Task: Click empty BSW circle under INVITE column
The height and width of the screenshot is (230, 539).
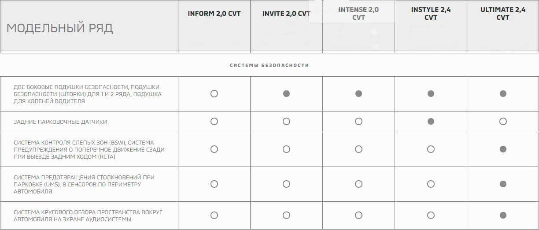Action: [x=286, y=149]
